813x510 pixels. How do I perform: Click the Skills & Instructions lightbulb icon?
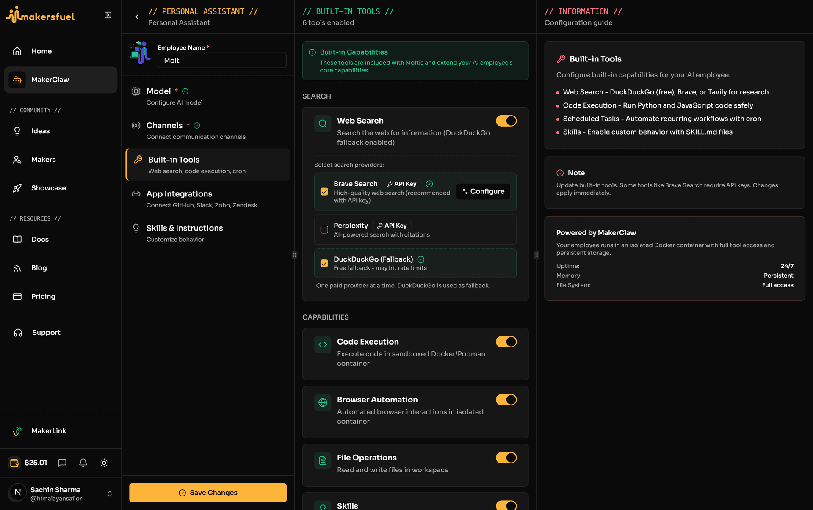(136, 228)
